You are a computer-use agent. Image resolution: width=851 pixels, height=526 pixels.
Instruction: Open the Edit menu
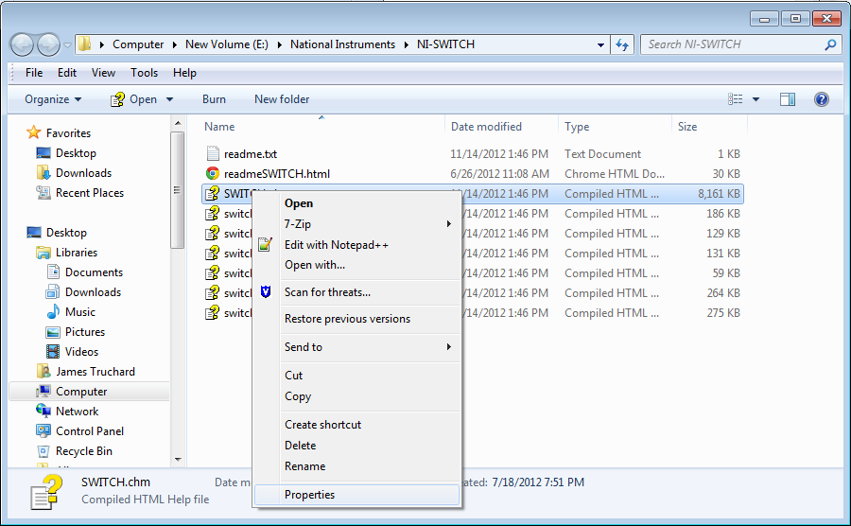pyautogui.click(x=67, y=73)
